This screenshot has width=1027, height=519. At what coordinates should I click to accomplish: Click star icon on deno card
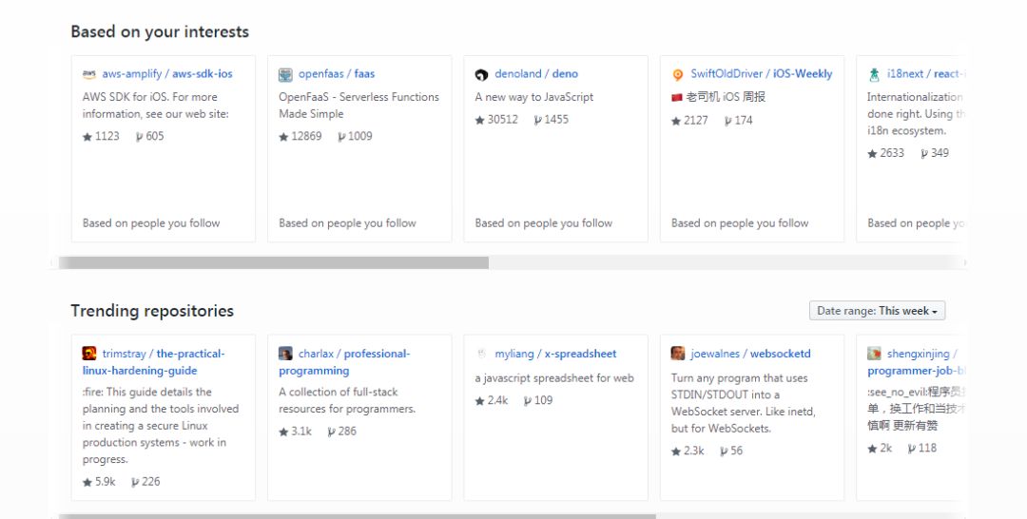pos(480,120)
